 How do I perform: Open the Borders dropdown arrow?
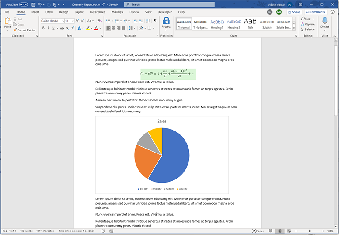click(154, 28)
